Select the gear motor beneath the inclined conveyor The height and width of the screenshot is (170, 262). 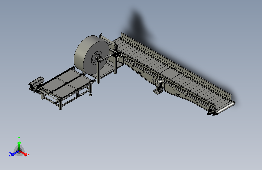(159, 86)
